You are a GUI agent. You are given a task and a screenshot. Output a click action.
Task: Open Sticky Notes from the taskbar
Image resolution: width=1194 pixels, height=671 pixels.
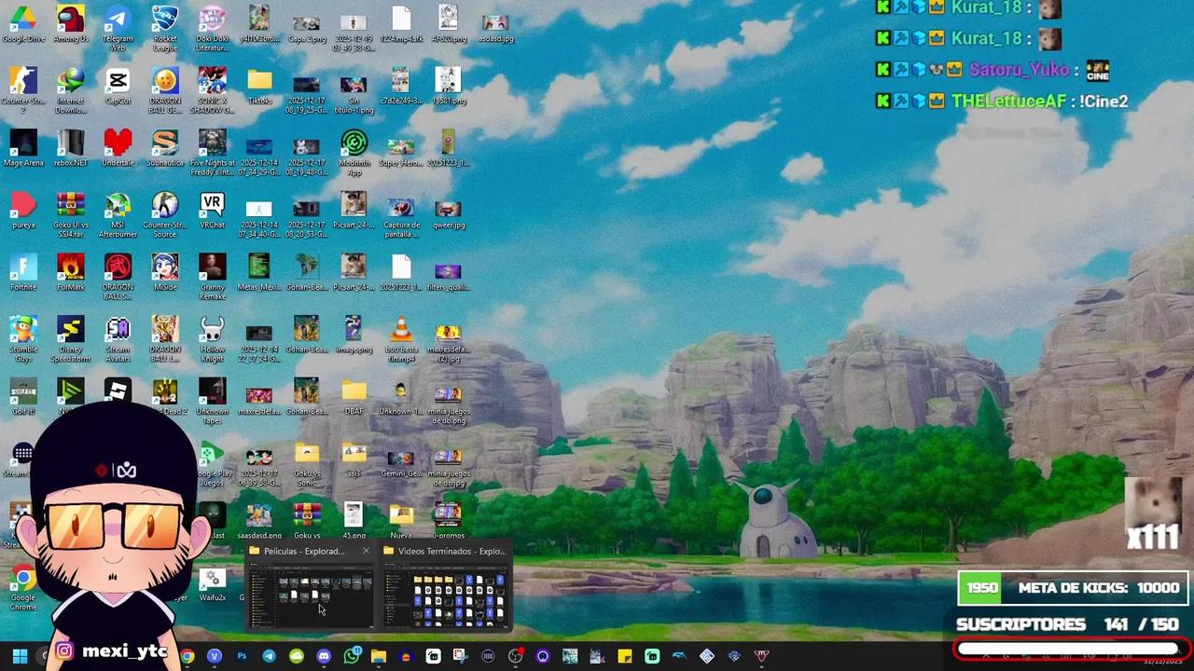[623, 657]
